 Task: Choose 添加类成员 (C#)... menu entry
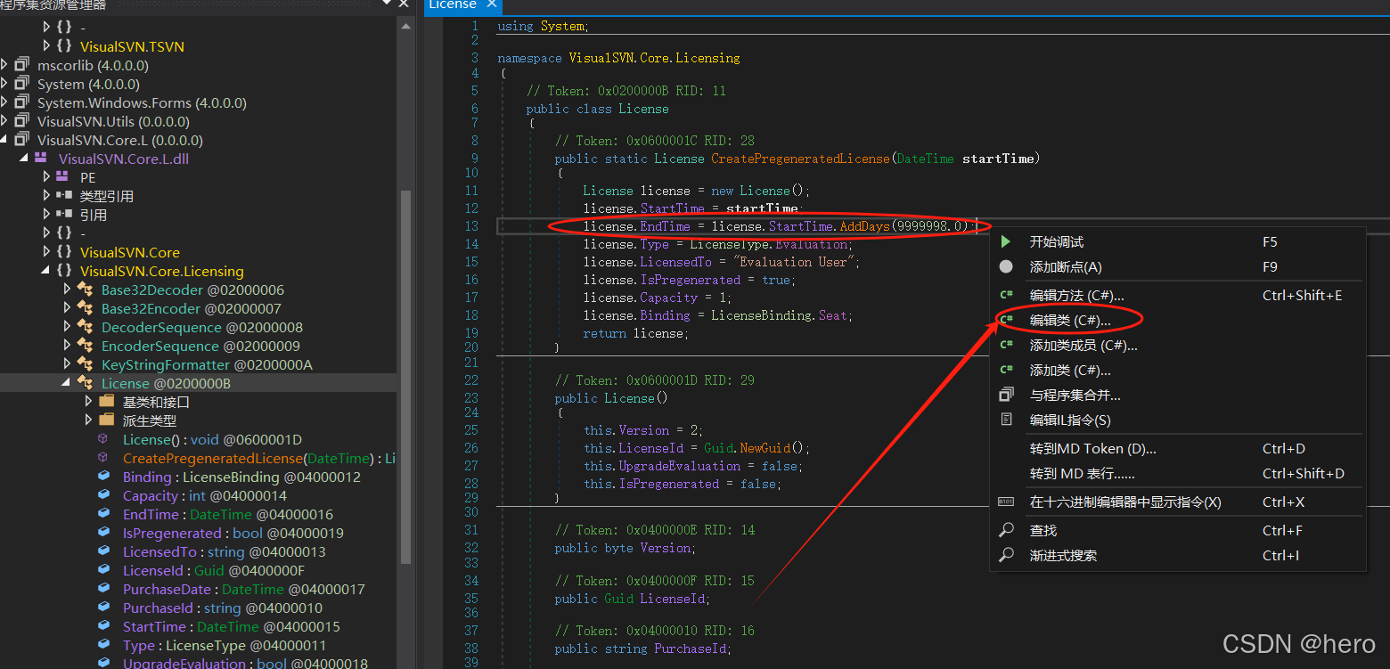coord(1178,345)
